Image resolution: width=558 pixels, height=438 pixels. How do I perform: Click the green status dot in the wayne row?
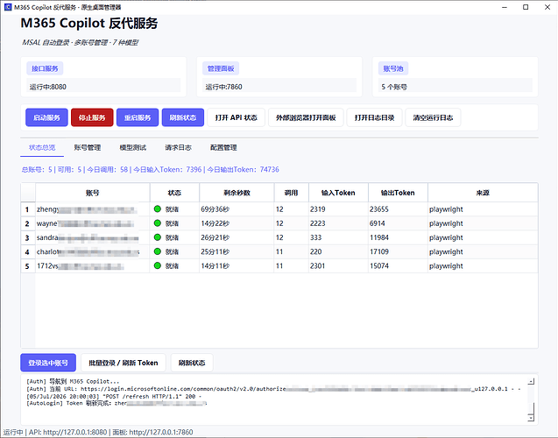click(158, 223)
